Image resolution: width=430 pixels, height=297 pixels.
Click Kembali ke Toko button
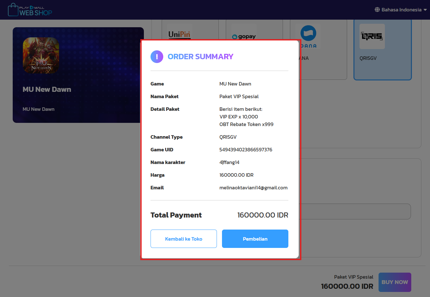(184, 239)
